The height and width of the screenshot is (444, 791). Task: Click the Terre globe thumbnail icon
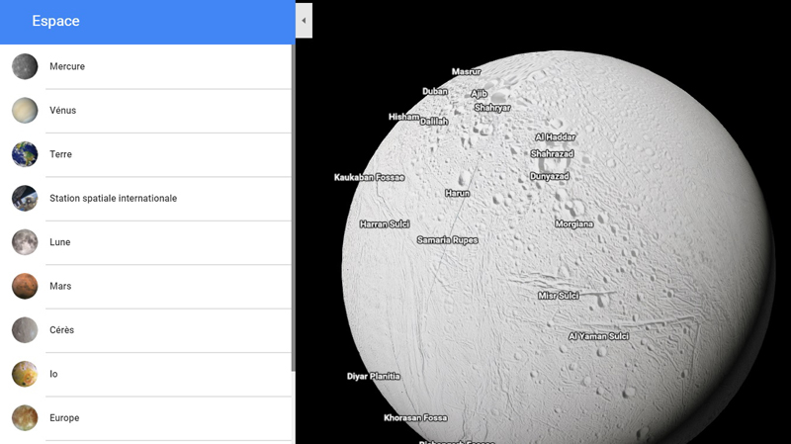pyautogui.click(x=25, y=154)
